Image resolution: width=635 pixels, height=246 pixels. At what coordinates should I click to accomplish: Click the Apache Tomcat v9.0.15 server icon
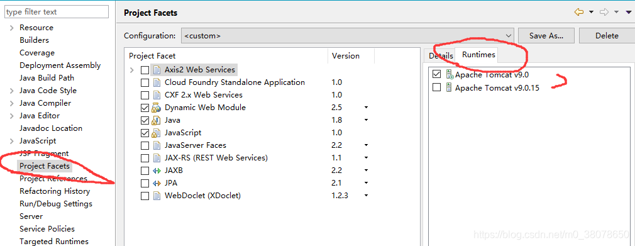(x=448, y=87)
